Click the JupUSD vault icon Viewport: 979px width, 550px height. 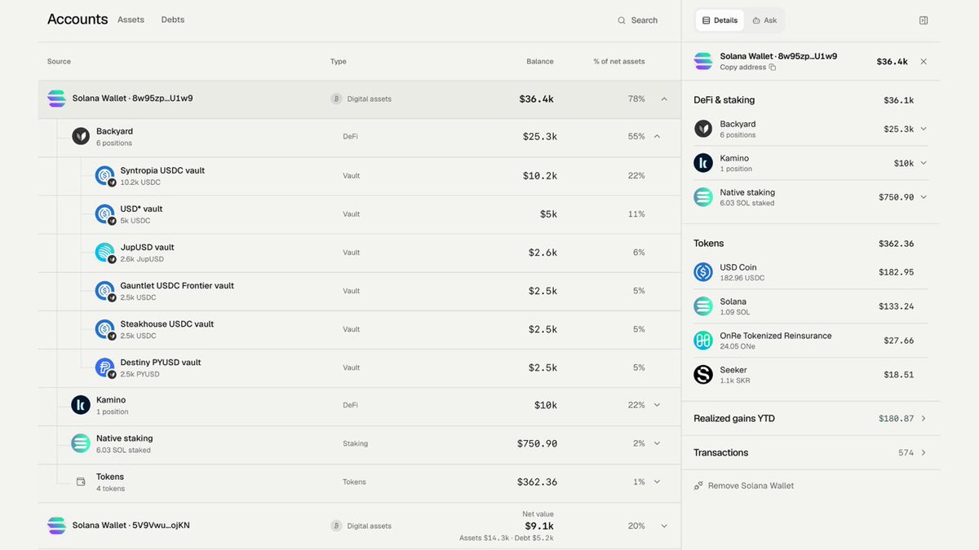tap(105, 252)
